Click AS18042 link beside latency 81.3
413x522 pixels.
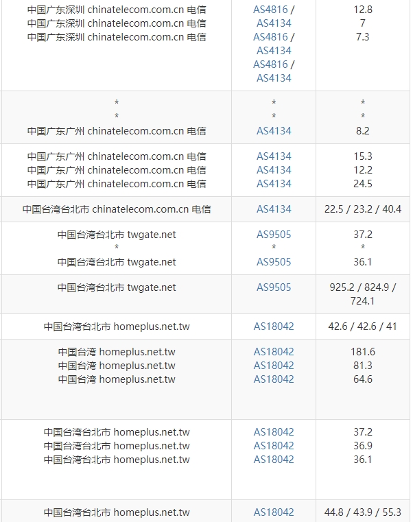[274, 365]
